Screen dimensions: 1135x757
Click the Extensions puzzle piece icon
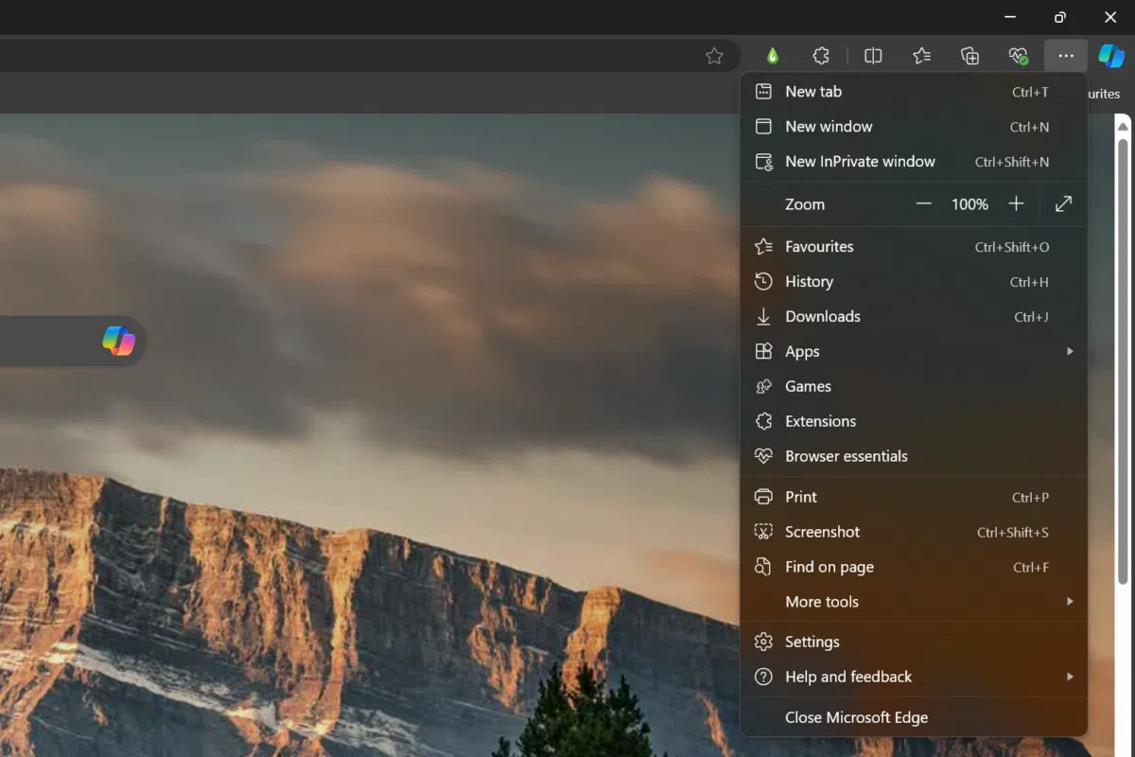[821, 56]
